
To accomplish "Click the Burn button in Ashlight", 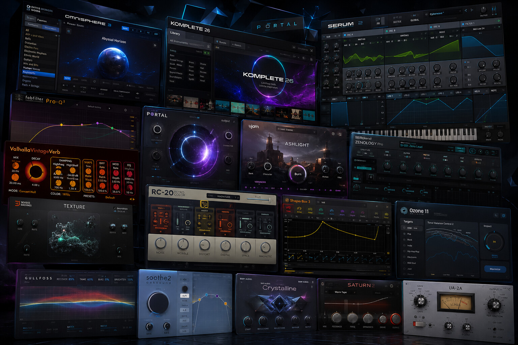I will 298,174.
